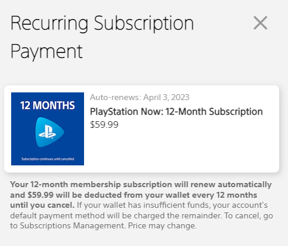Click the word "Payment" in the heading

point(46,52)
